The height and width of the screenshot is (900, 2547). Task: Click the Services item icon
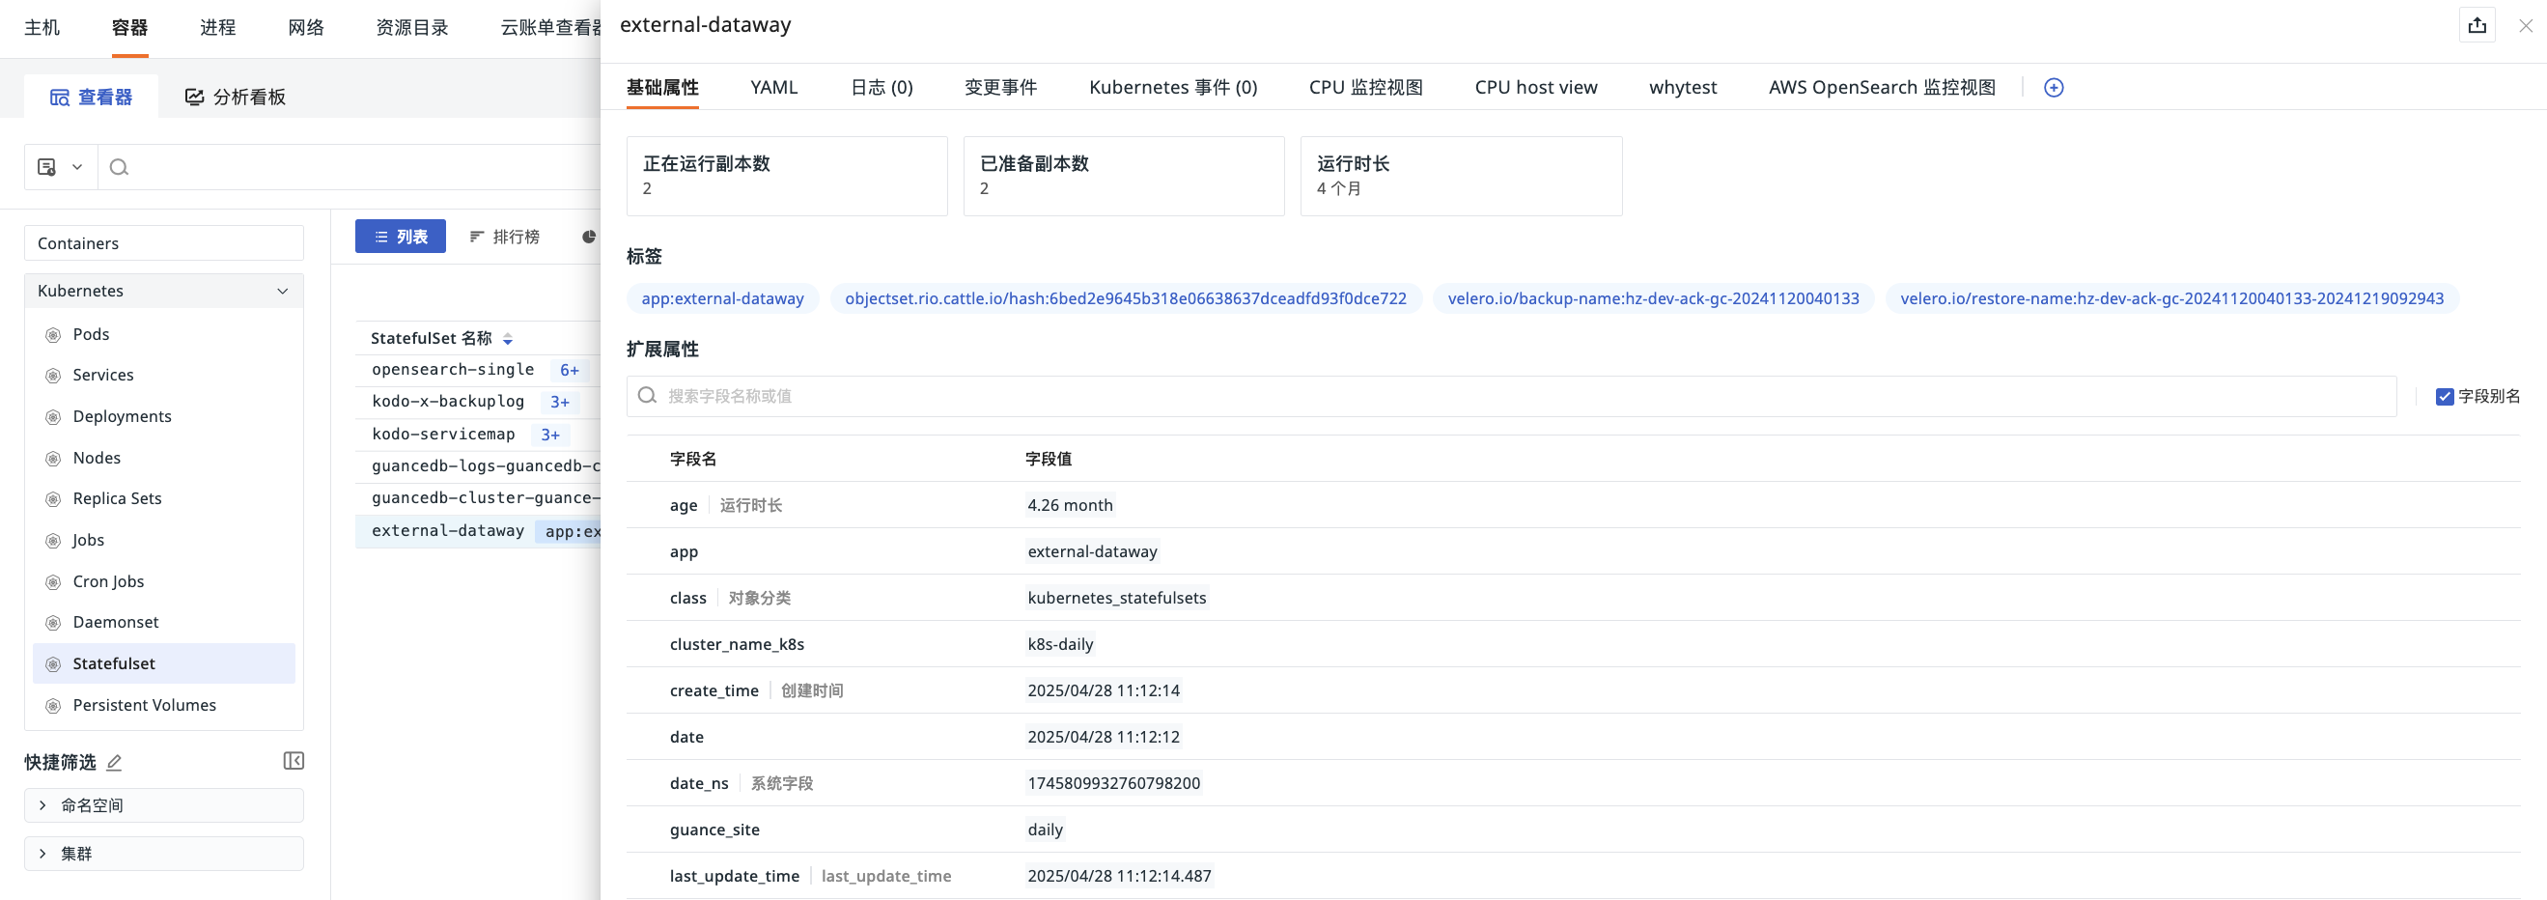53,376
